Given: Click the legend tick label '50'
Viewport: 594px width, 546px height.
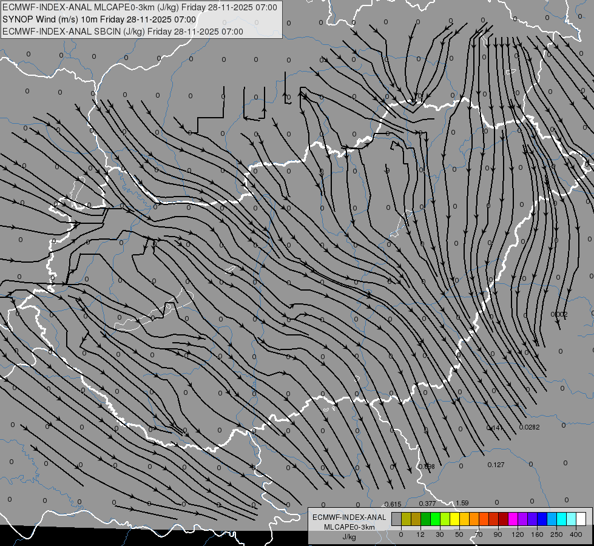Looking at the screenshot, I should point(459,534).
